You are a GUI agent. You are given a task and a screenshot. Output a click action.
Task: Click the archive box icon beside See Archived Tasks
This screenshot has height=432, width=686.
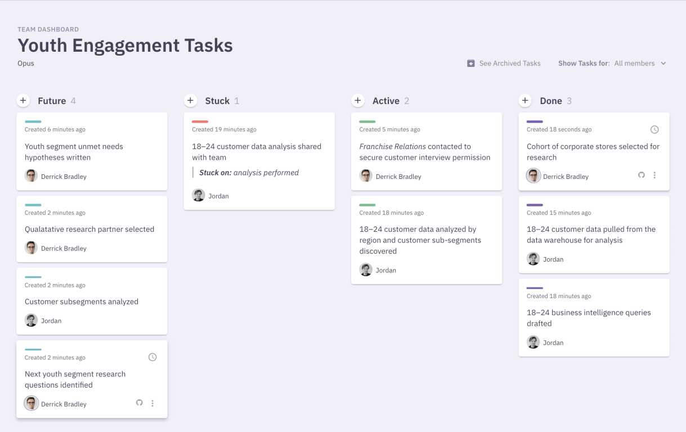click(x=471, y=64)
